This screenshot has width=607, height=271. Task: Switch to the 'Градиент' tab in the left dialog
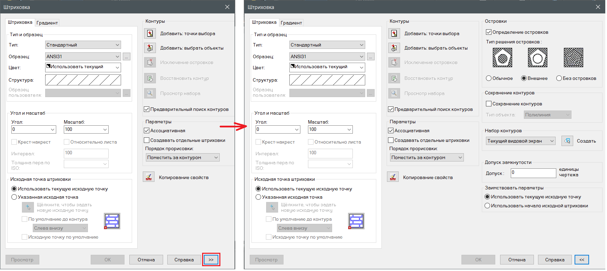pyautogui.click(x=47, y=23)
